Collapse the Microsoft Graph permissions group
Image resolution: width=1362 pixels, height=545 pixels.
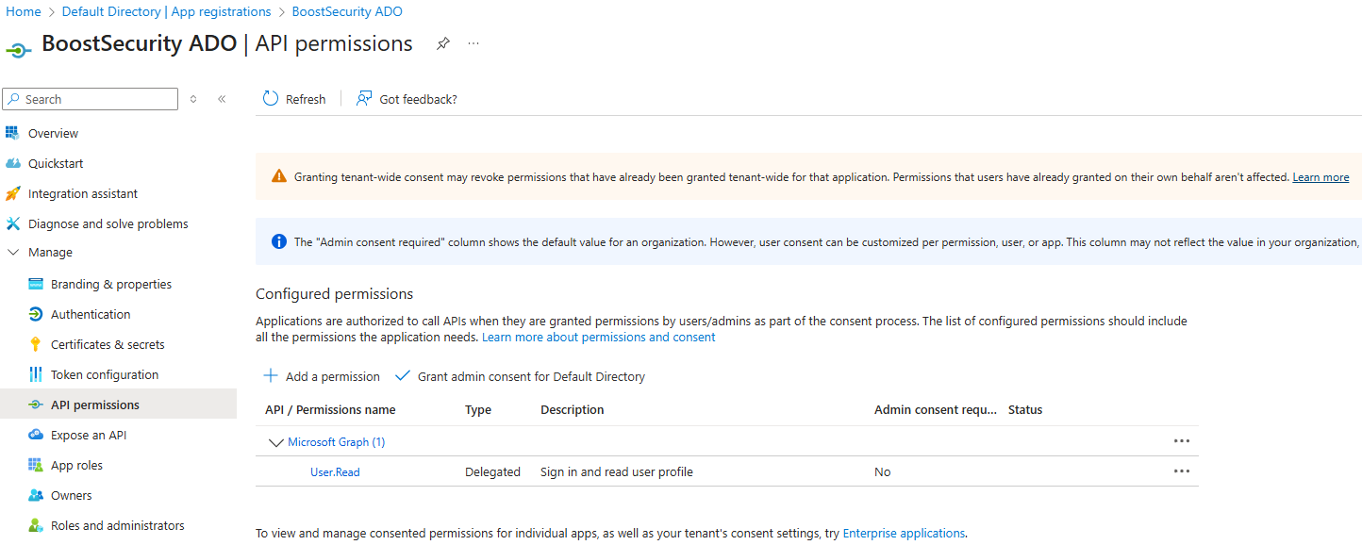pos(275,442)
